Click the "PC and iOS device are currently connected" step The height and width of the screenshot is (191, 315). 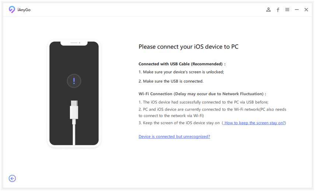click(212, 109)
